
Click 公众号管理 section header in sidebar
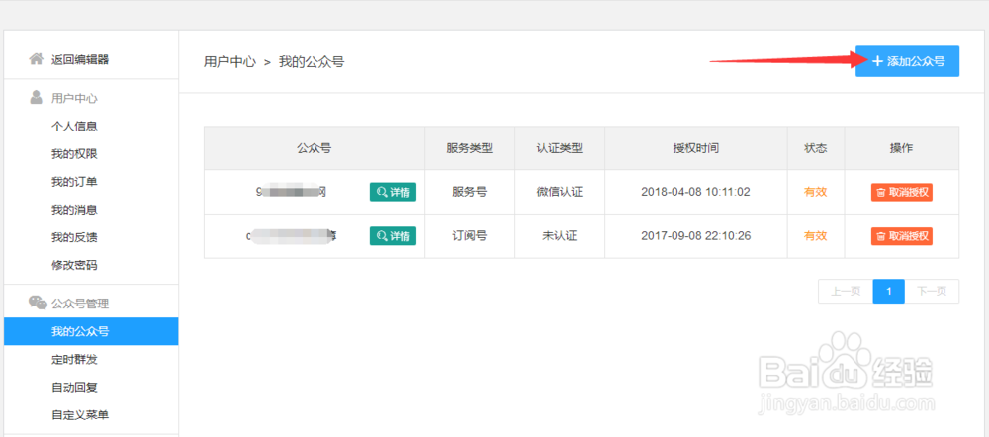80,304
